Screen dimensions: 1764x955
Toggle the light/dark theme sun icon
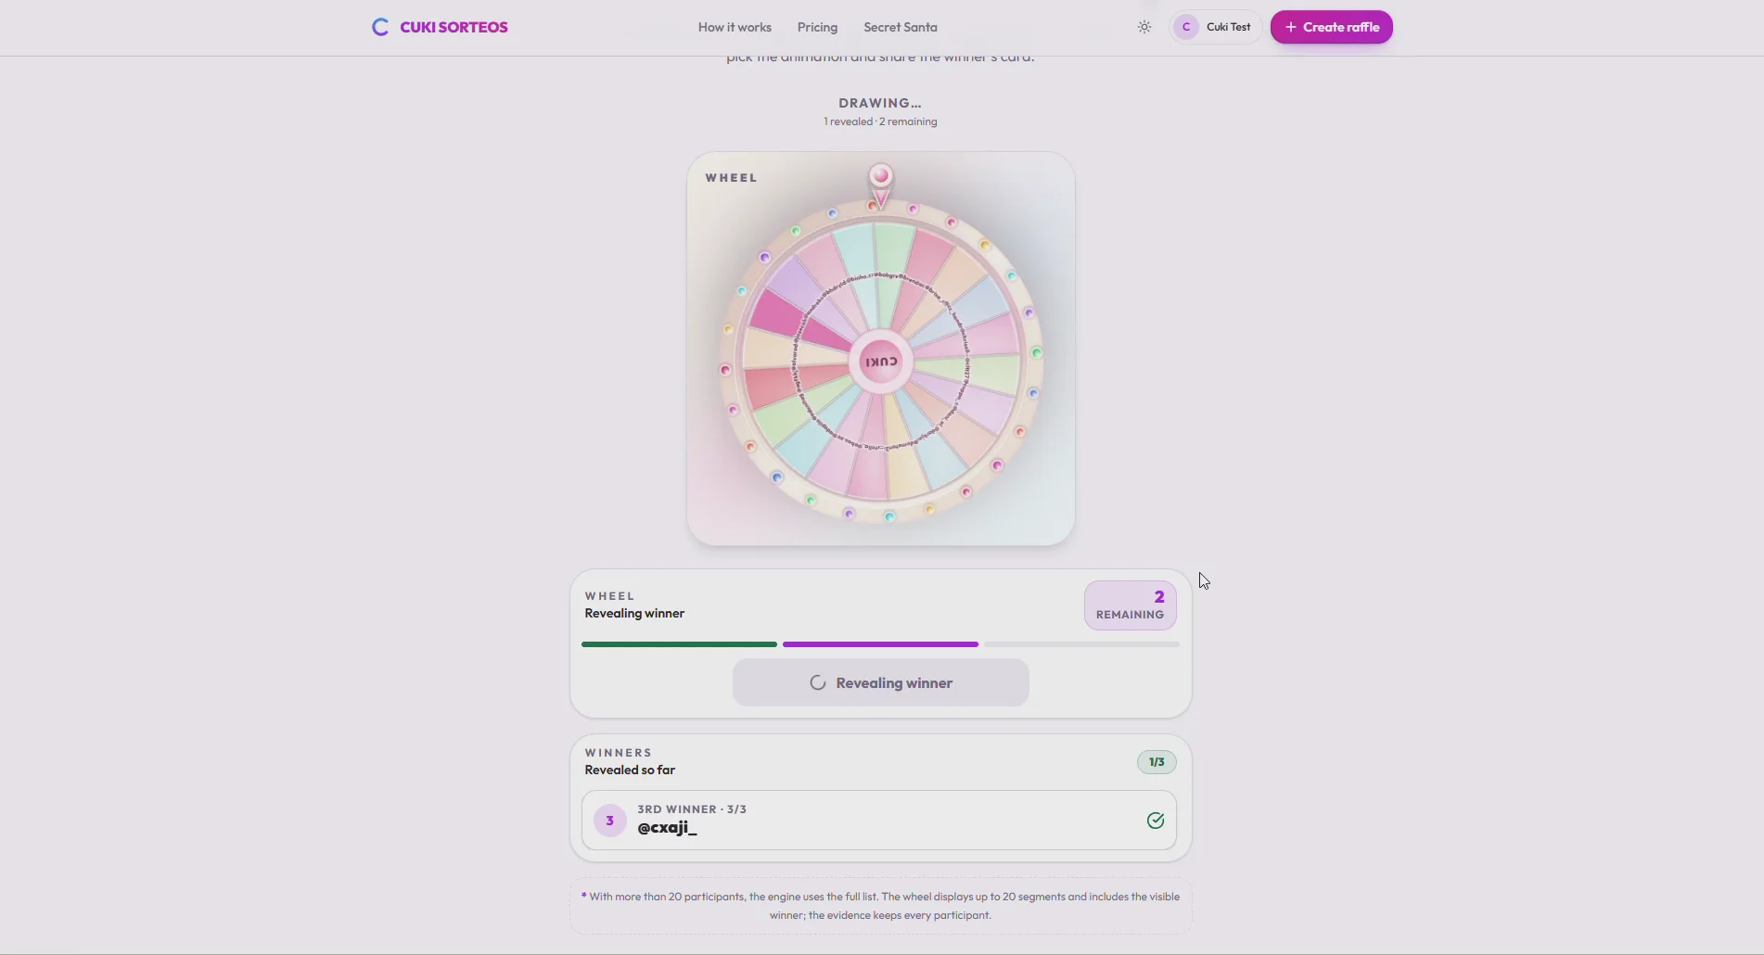point(1144,27)
